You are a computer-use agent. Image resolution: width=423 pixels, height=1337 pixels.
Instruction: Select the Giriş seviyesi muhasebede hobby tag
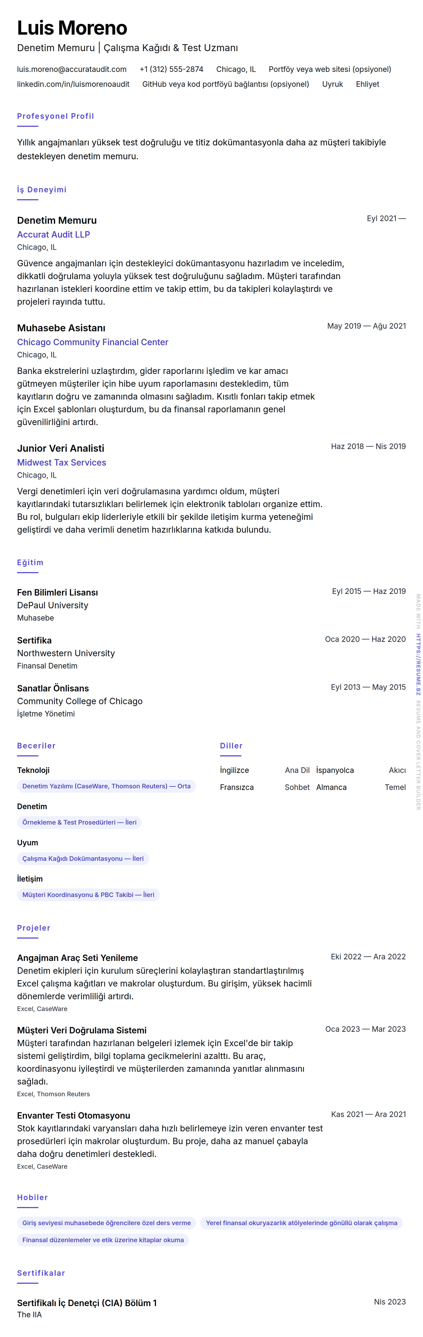[106, 1223]
